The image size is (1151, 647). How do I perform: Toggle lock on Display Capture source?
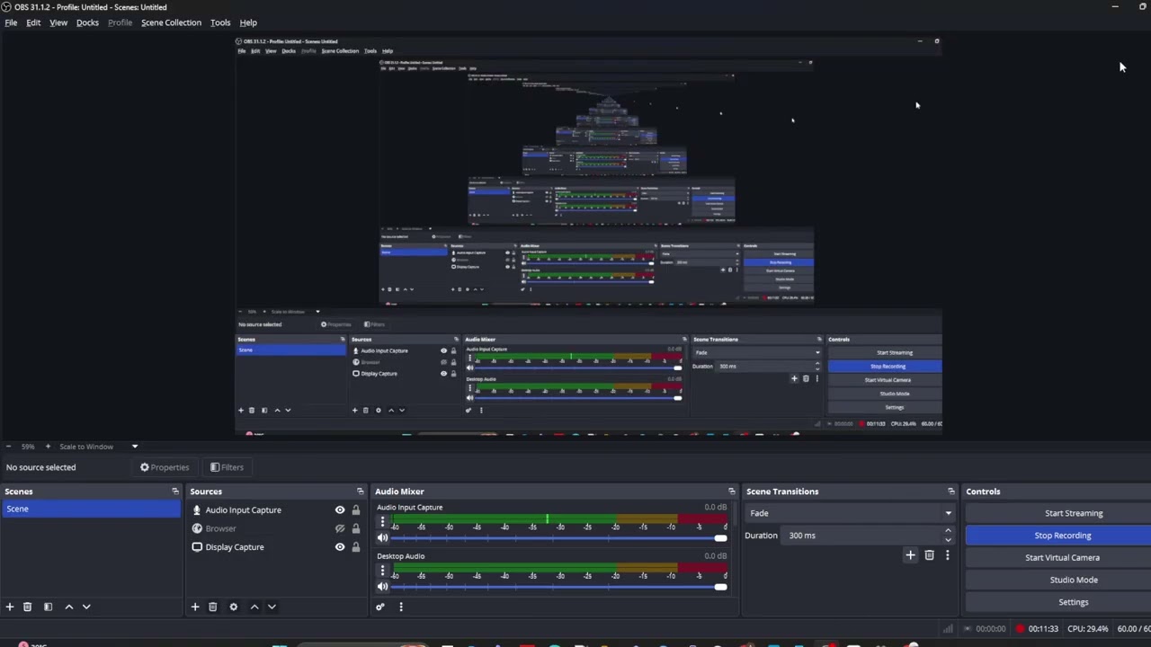click(356, 547)
